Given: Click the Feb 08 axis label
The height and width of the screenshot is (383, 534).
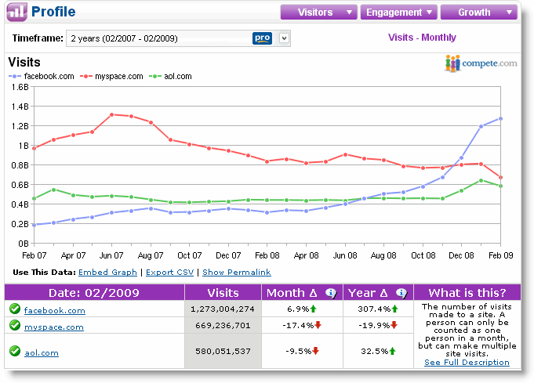Looking at the screenshot, I should click(x=267, y=255).
